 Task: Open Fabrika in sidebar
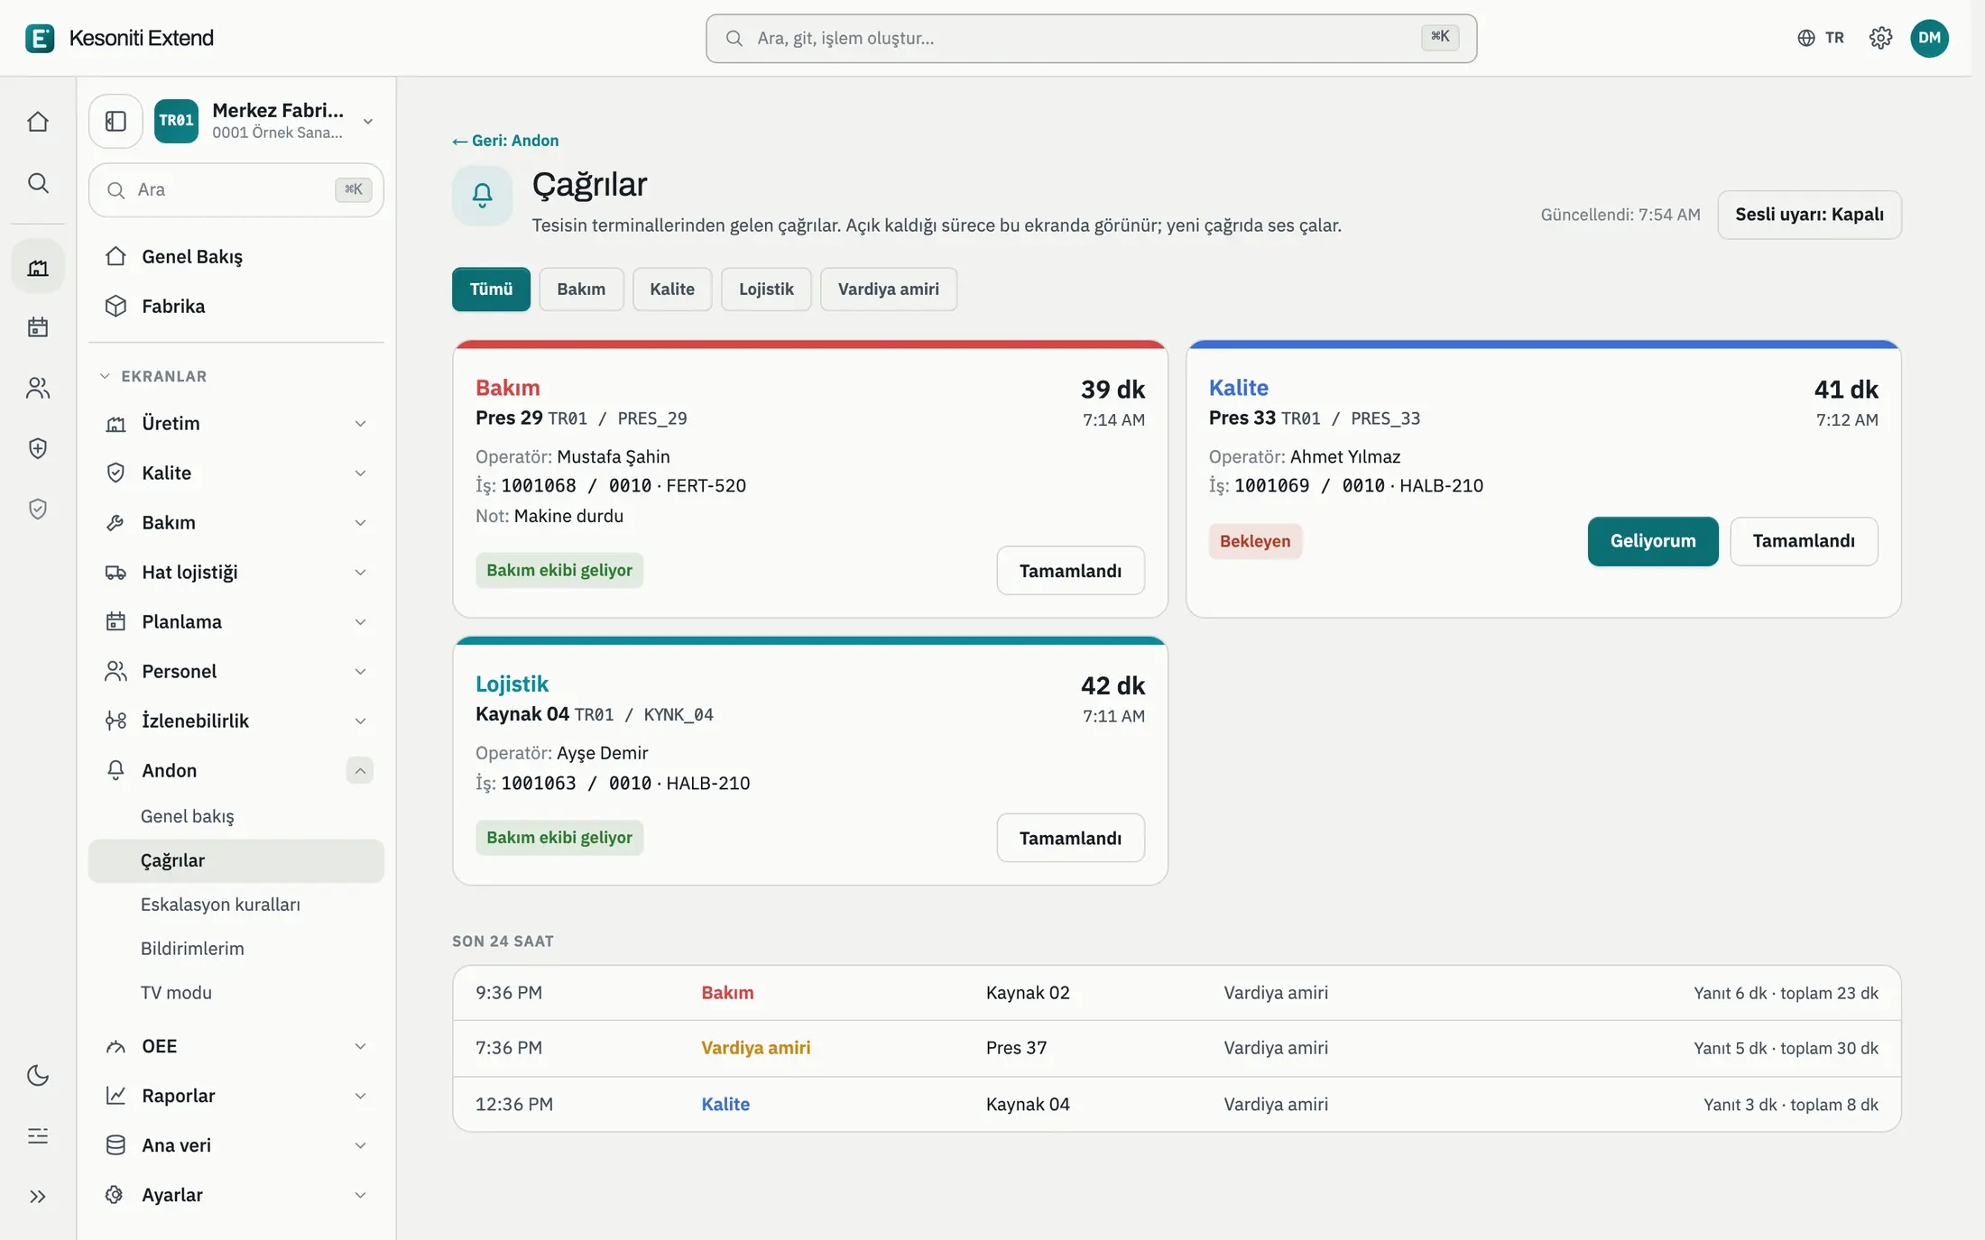click(x=236, y=307)
